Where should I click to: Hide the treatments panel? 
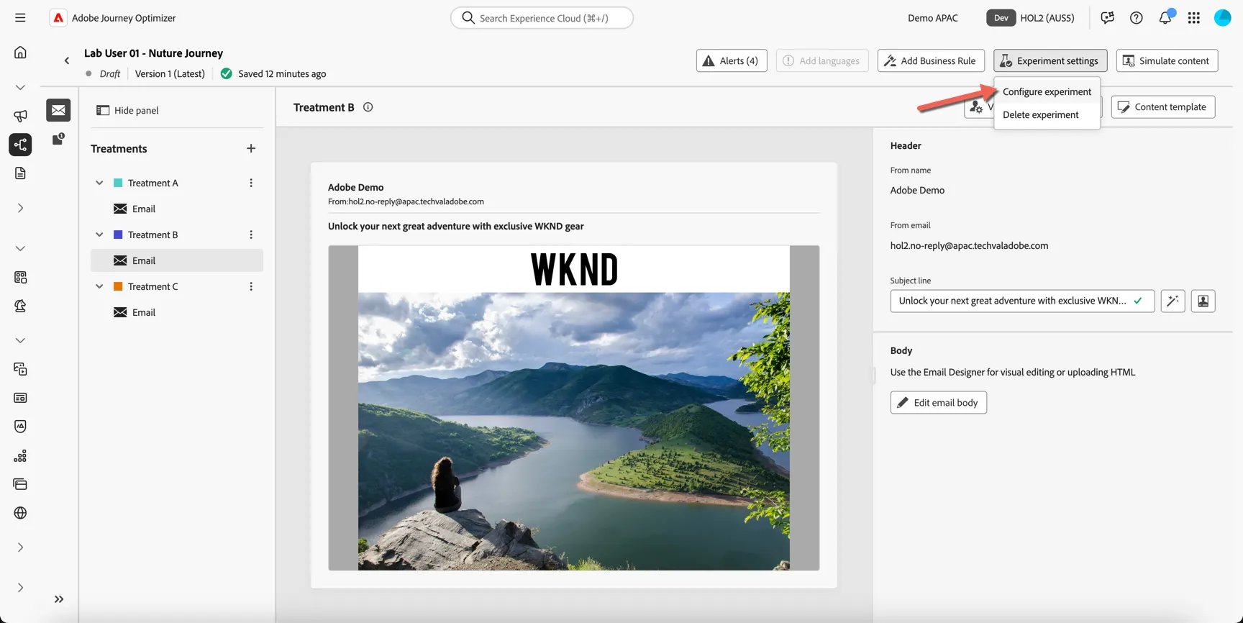pos(128,110)
